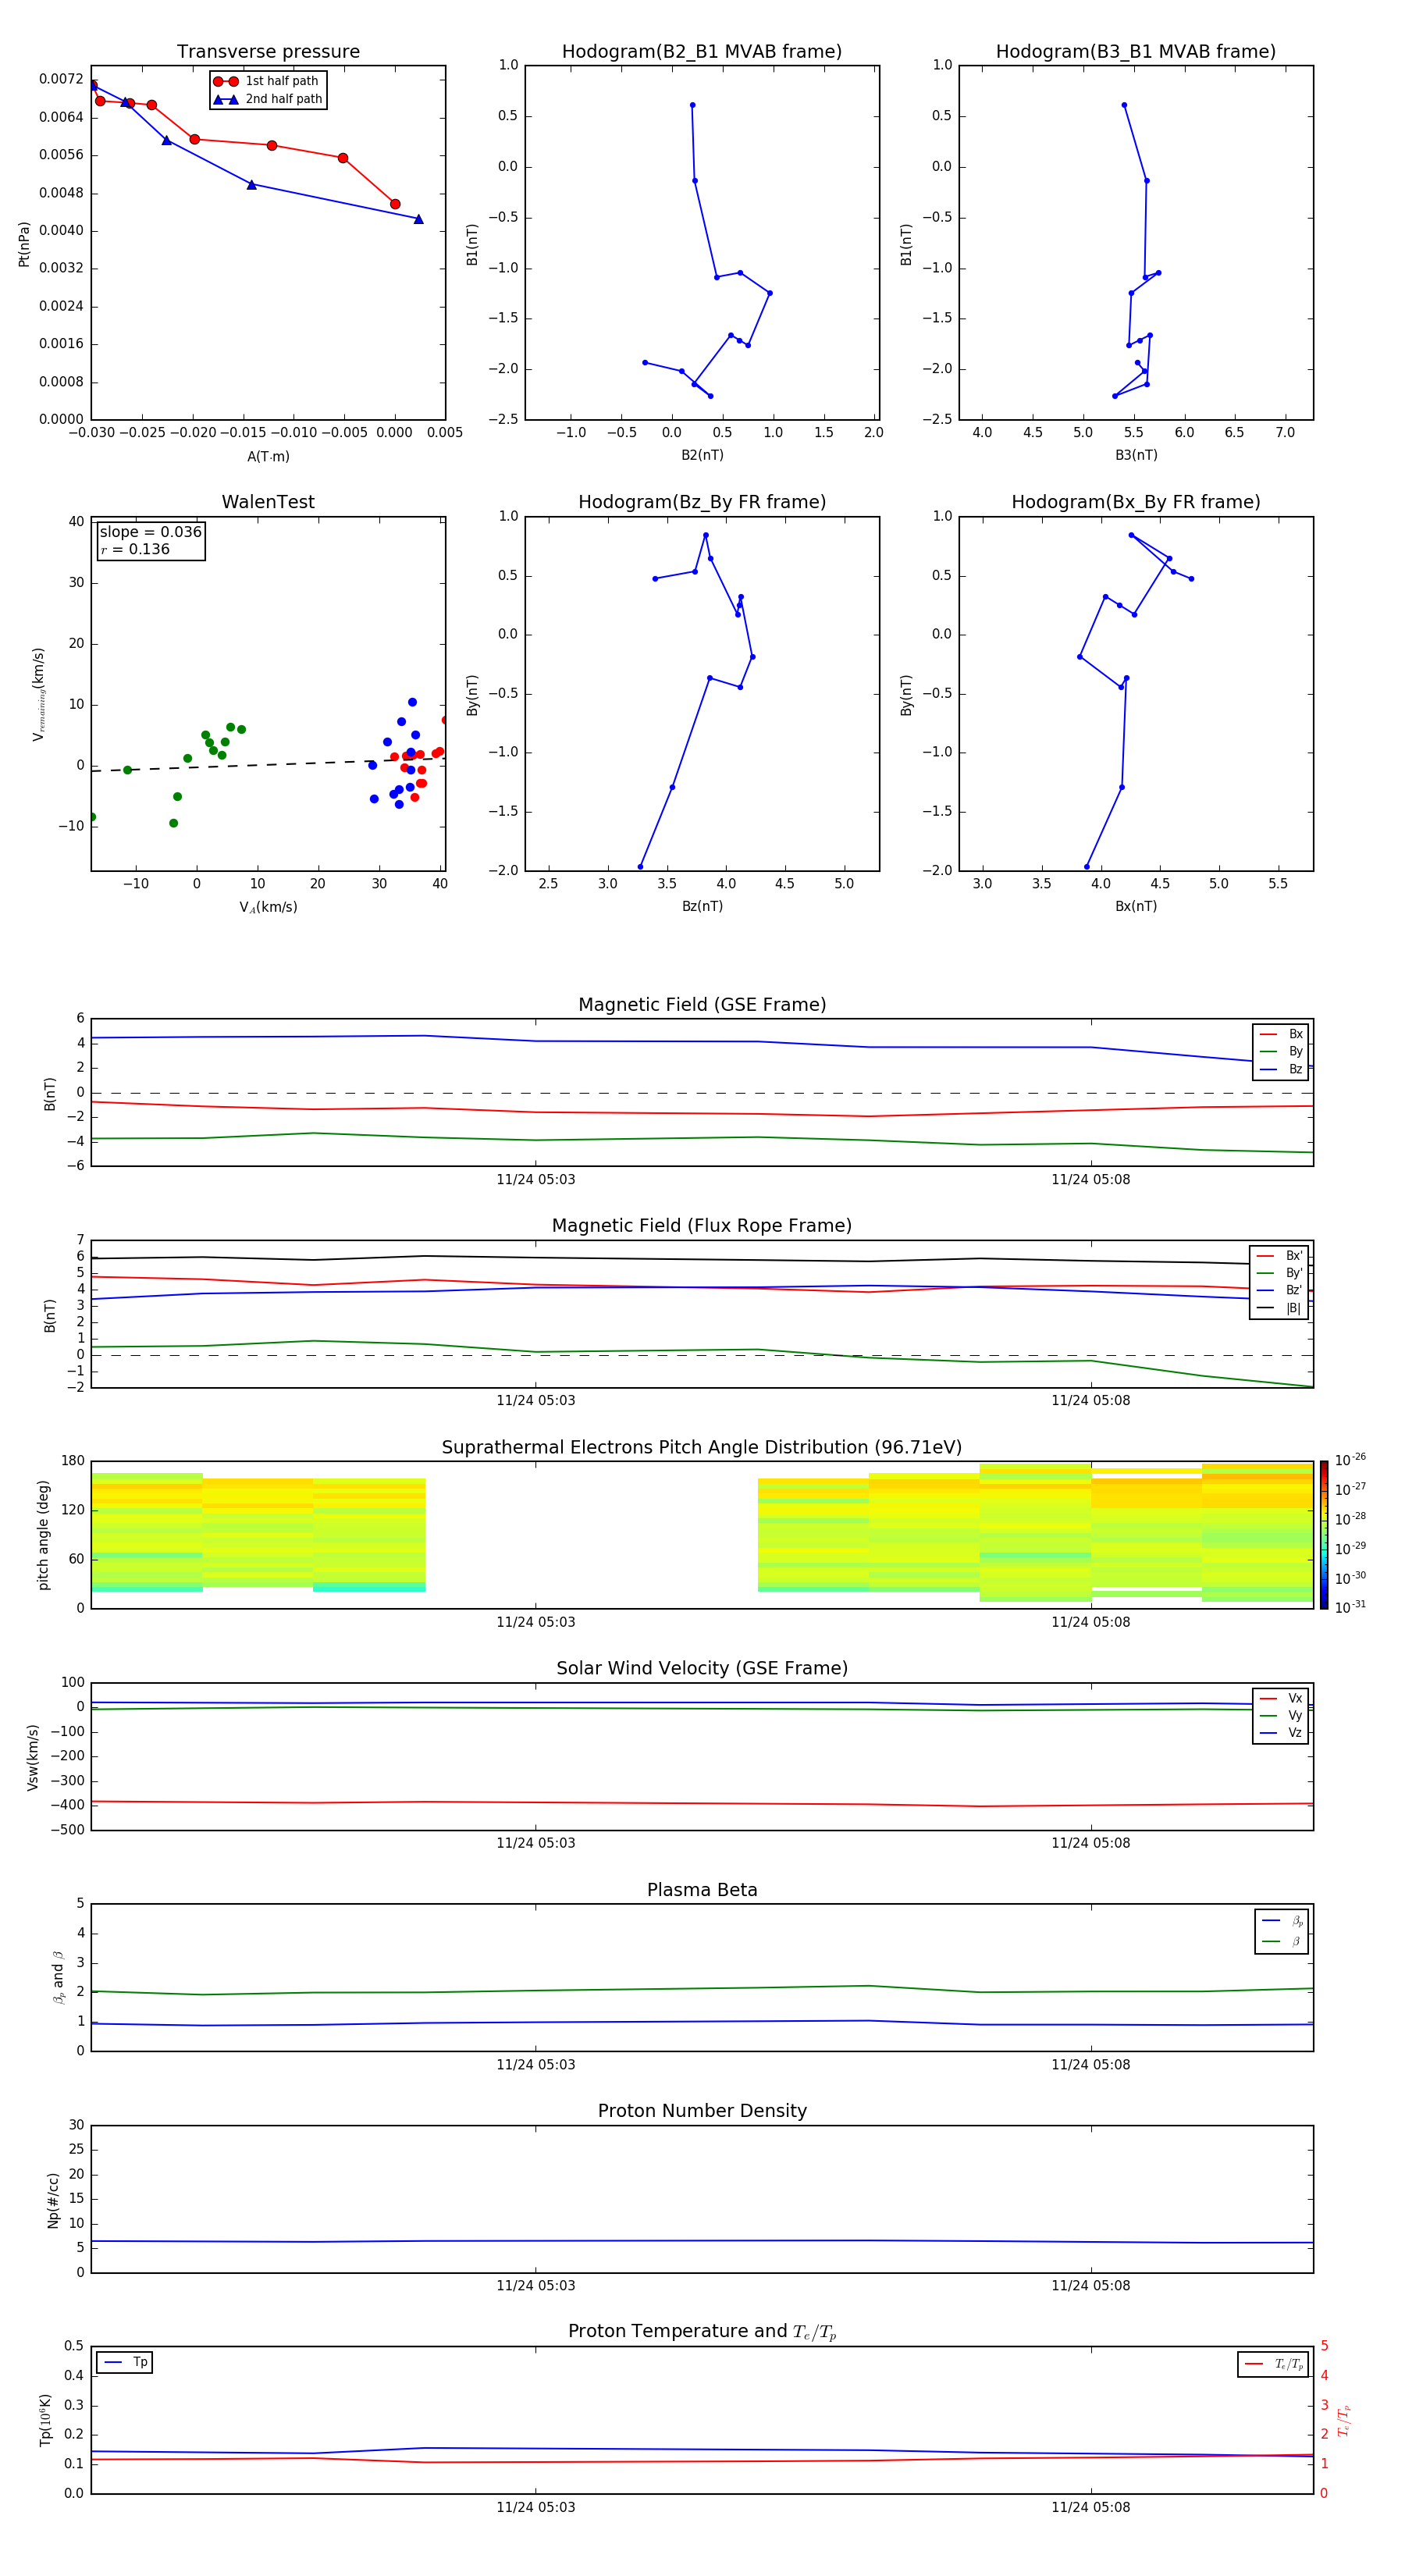
Task: Click the 'r = 0.136' annotation
Action: (x=135, y=549)
